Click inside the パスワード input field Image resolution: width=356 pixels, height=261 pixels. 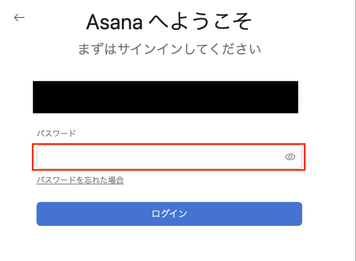point(158,157)
